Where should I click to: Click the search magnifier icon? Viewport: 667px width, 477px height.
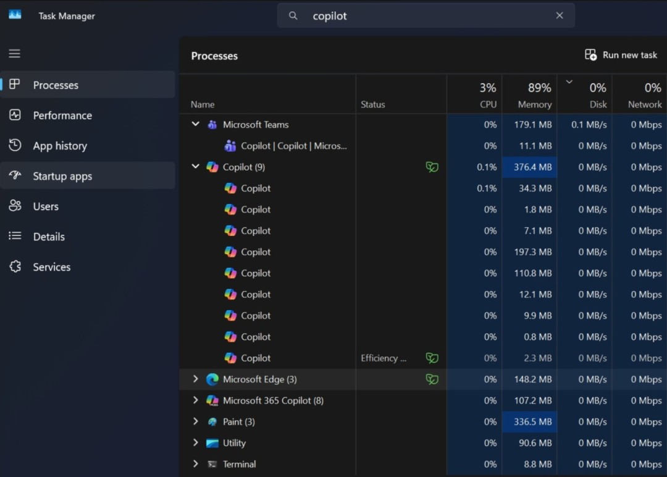point(293,15)
